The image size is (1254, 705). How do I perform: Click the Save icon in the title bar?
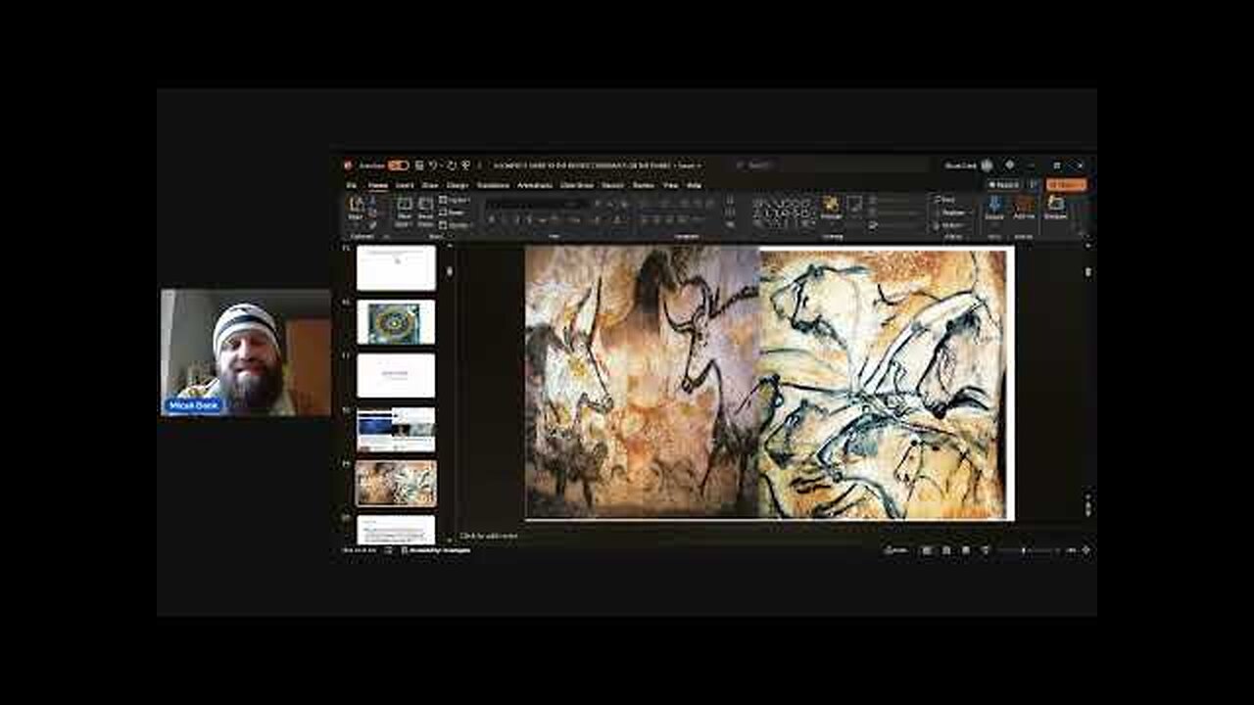[x=419, y=165]
